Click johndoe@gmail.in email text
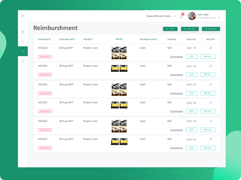Viewport: 241px width, 180px height. (x=206, y=18)
